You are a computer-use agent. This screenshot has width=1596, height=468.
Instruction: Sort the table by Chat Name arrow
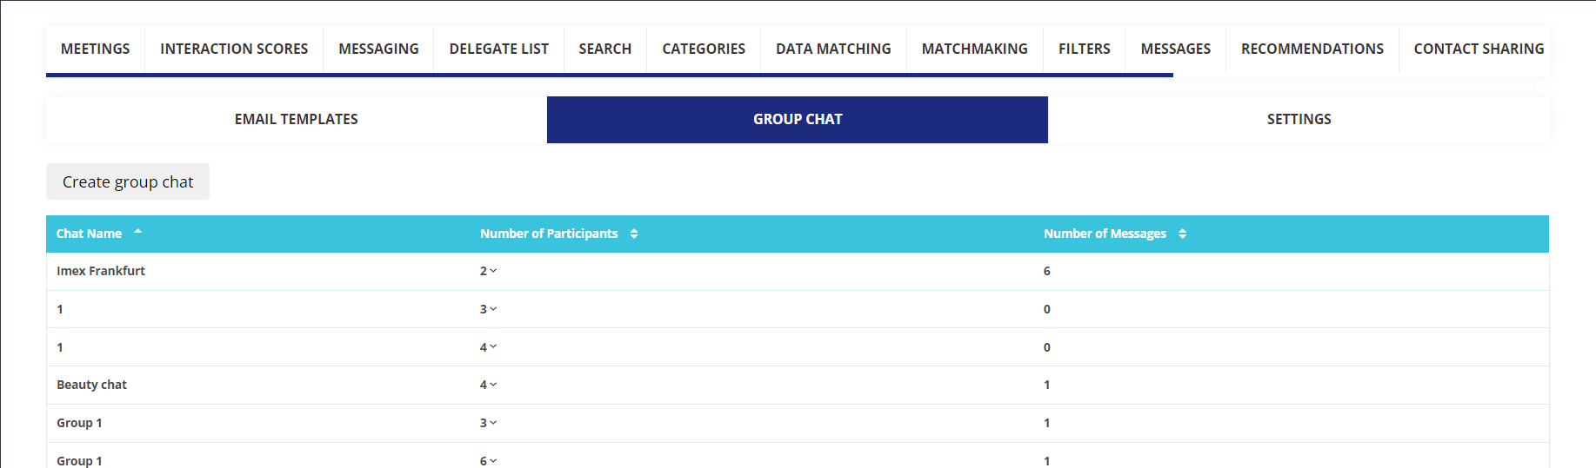coord(137,233)
